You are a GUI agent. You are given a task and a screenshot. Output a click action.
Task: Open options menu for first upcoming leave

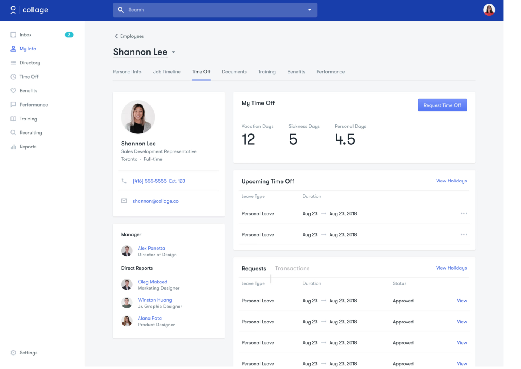(x=464, y=213)
